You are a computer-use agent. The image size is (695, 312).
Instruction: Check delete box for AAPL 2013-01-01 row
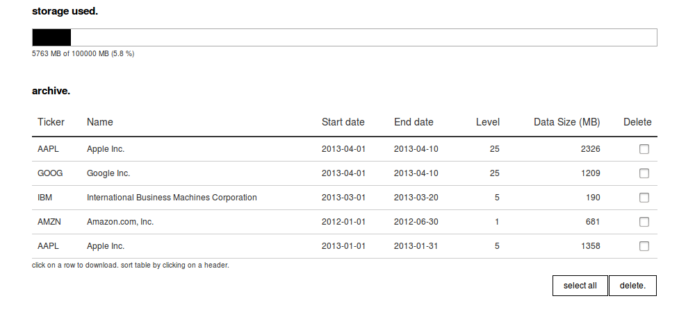(644, 246)
